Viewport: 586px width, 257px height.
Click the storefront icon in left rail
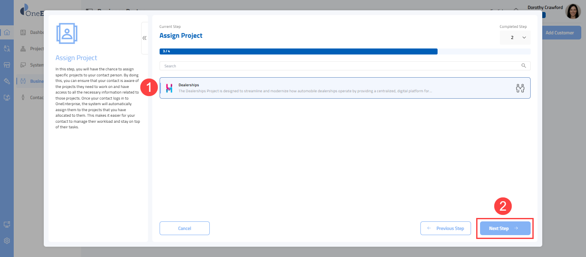[x=7, y=65]
